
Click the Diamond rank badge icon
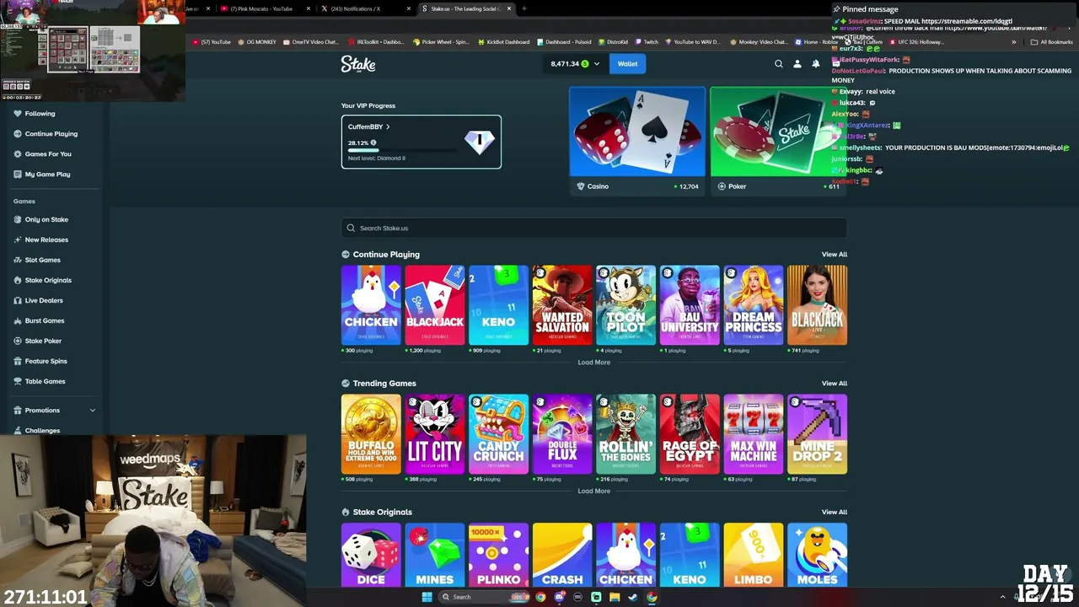(x=480, y=142)
